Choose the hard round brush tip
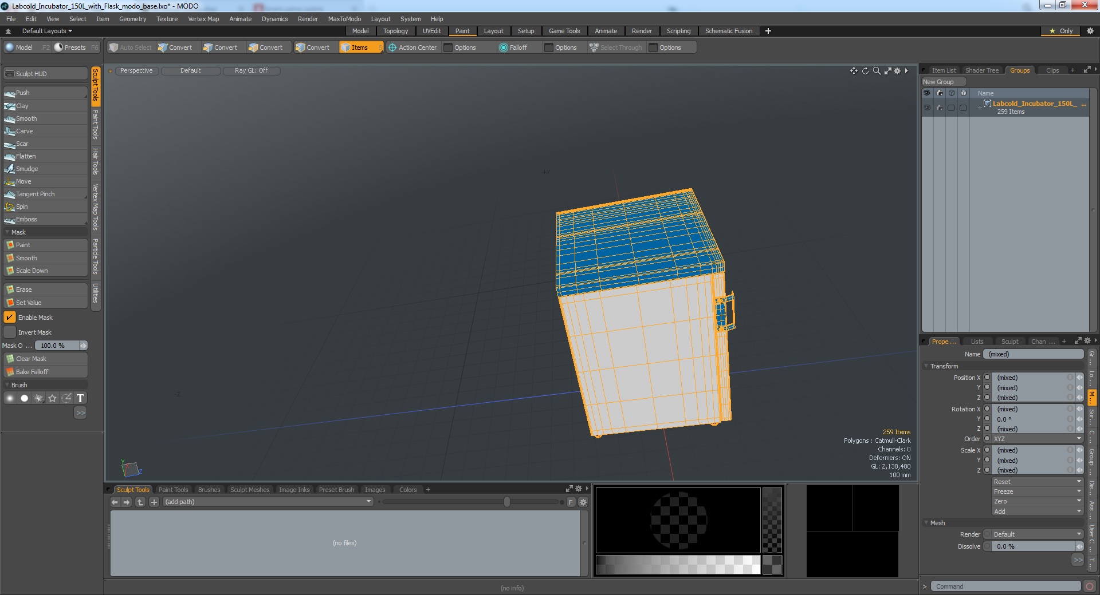Viewport: 1100px width, 595px height. [24, 398]
